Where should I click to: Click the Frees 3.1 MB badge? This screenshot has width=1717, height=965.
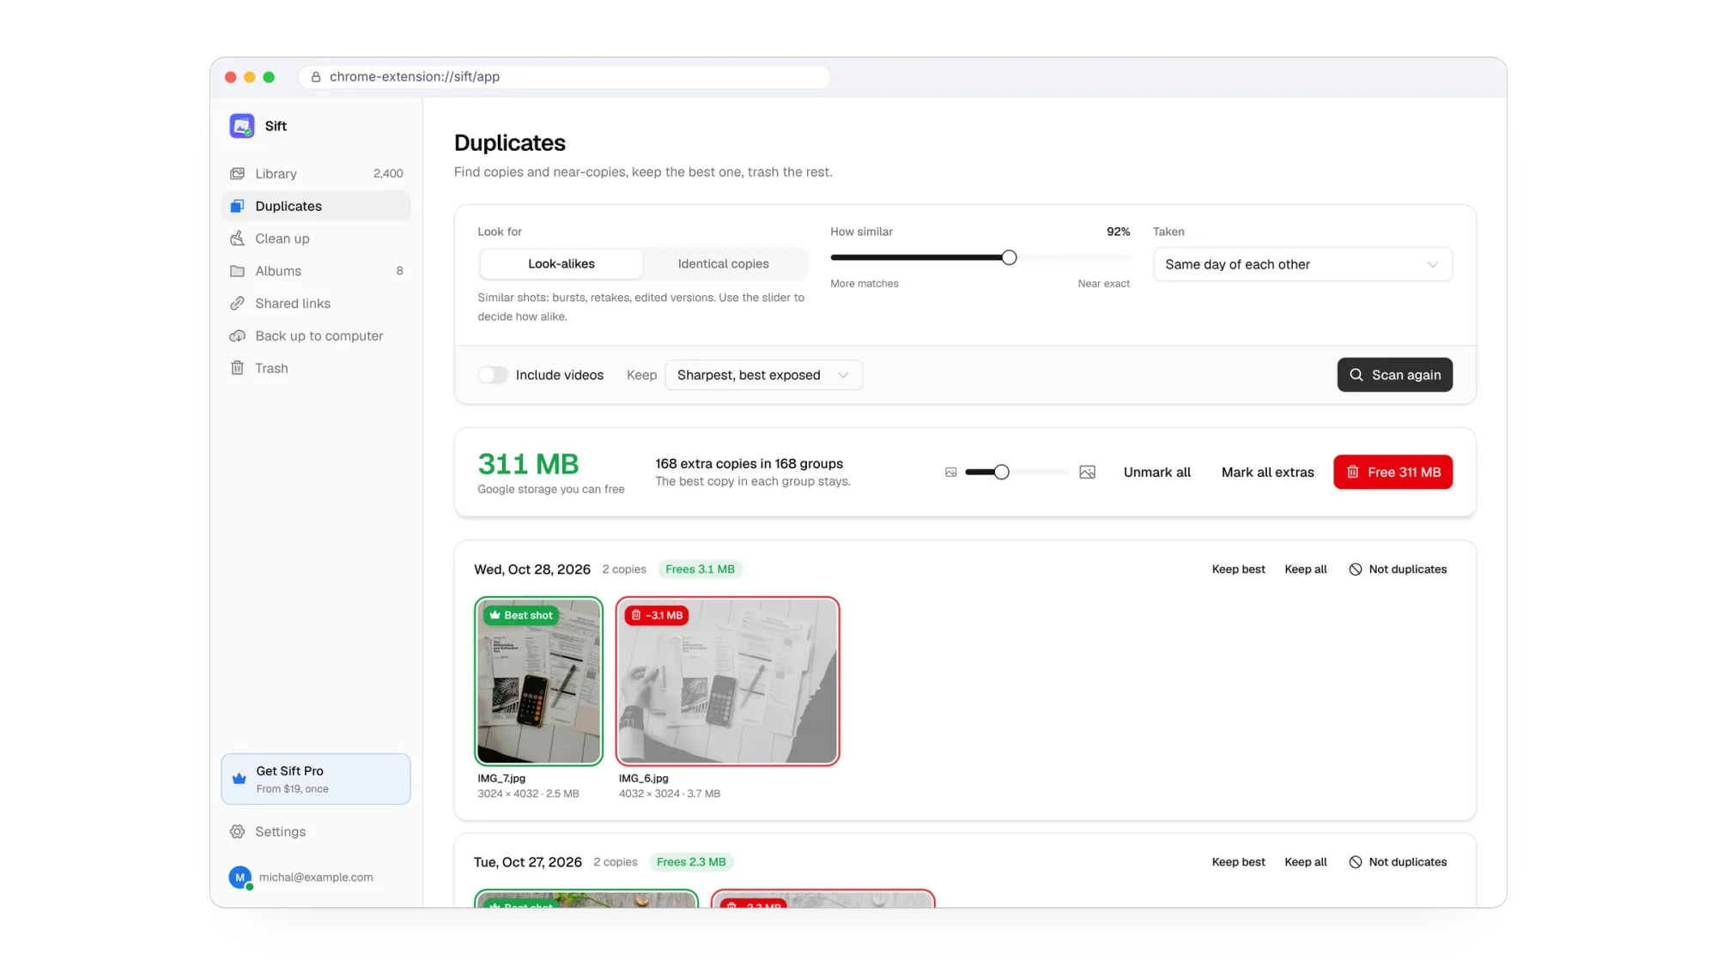pos(700,570)
